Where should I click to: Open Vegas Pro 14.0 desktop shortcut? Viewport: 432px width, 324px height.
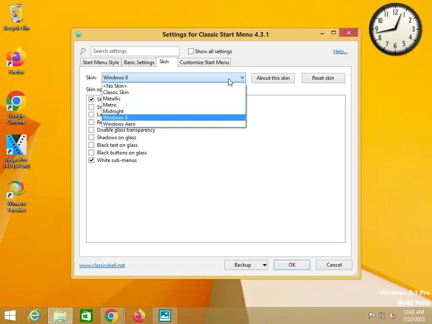point(16,151)
